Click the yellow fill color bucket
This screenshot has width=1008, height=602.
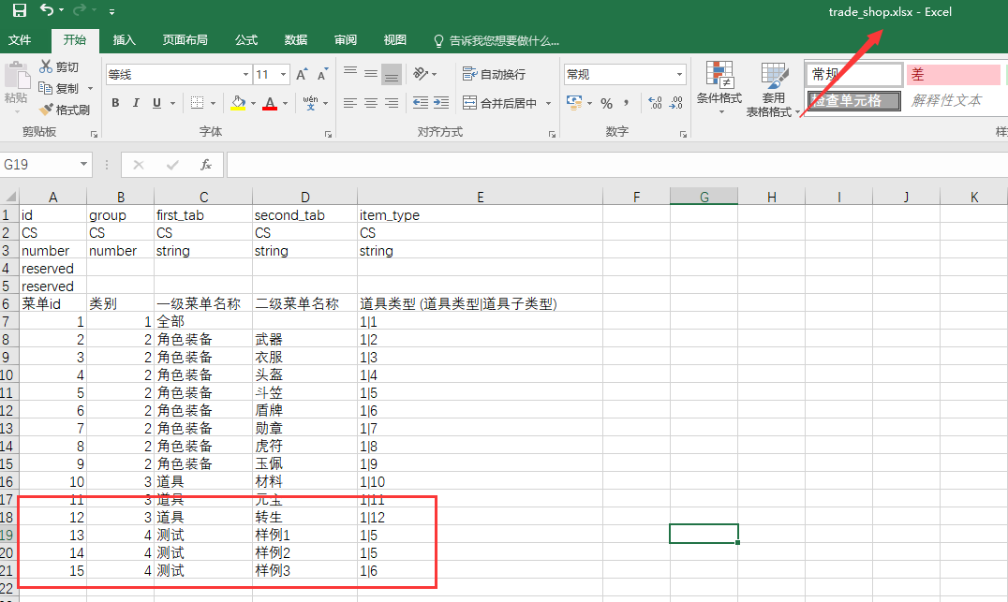point(238,103)
